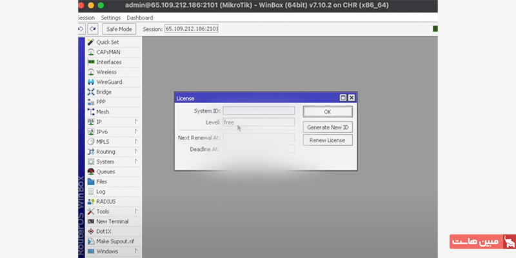
Task: Click the Make Supout.rif icon
Action: (91, 241)
